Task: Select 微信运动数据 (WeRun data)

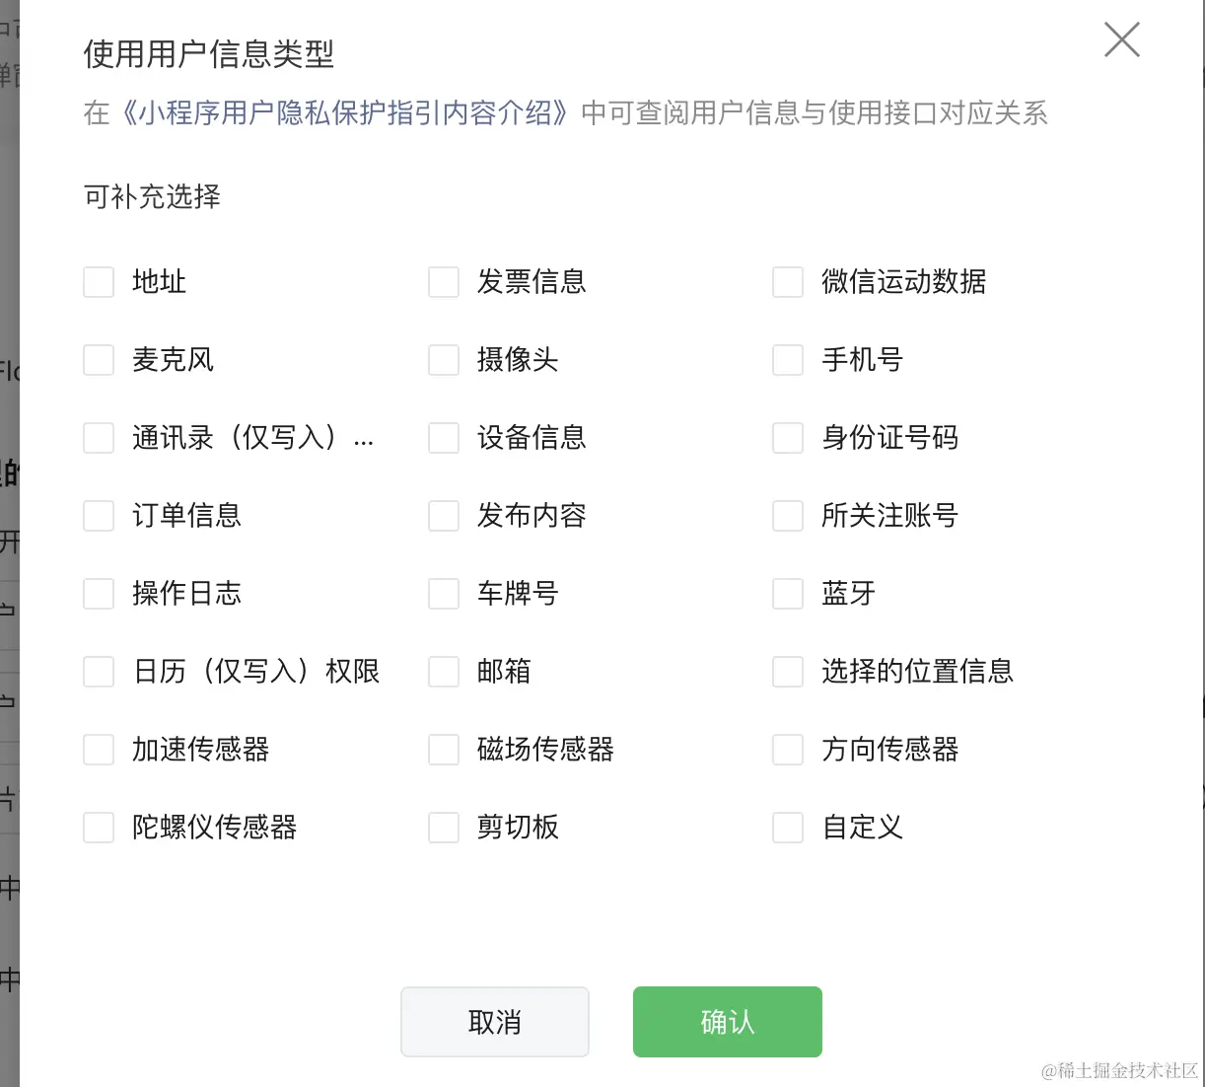Action: 788,282
